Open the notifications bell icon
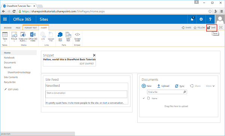Screen dimensions: 225x136 pyautogui.click(x=192, y=19)
